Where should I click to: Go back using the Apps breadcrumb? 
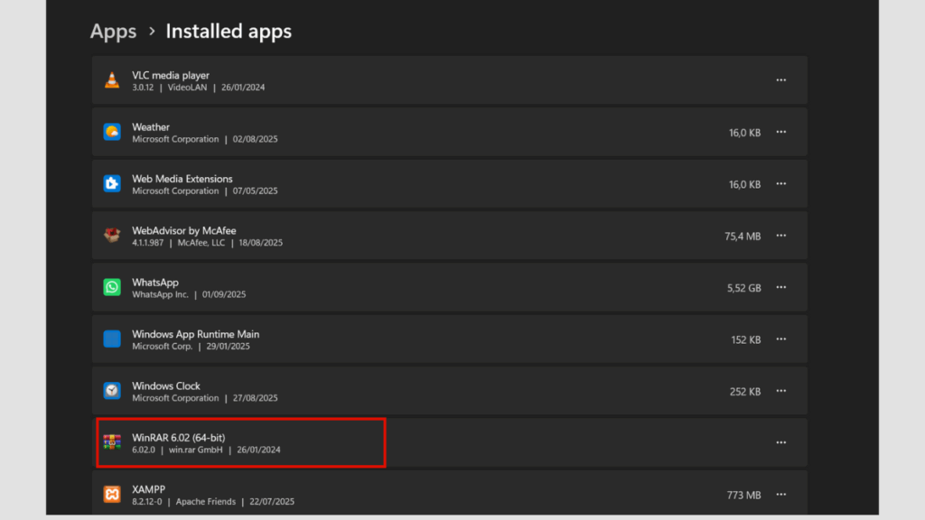pyautogui.click(x=112, y=31)
